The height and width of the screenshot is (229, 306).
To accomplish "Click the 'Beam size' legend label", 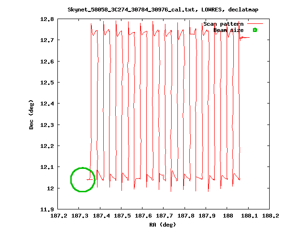I will pos(229,30).
